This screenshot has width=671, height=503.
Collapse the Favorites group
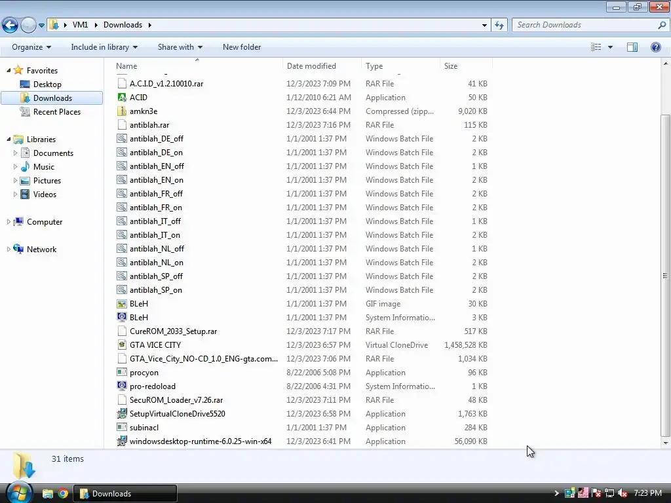tap(9, 71)
